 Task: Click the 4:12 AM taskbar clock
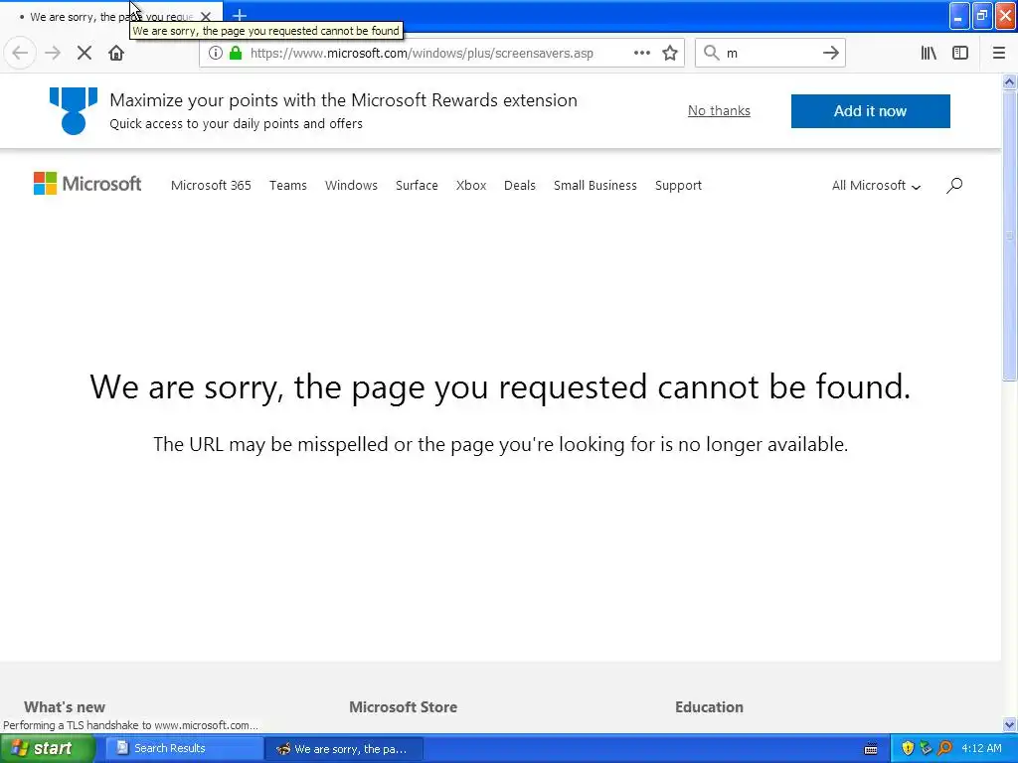pos(981,748)
